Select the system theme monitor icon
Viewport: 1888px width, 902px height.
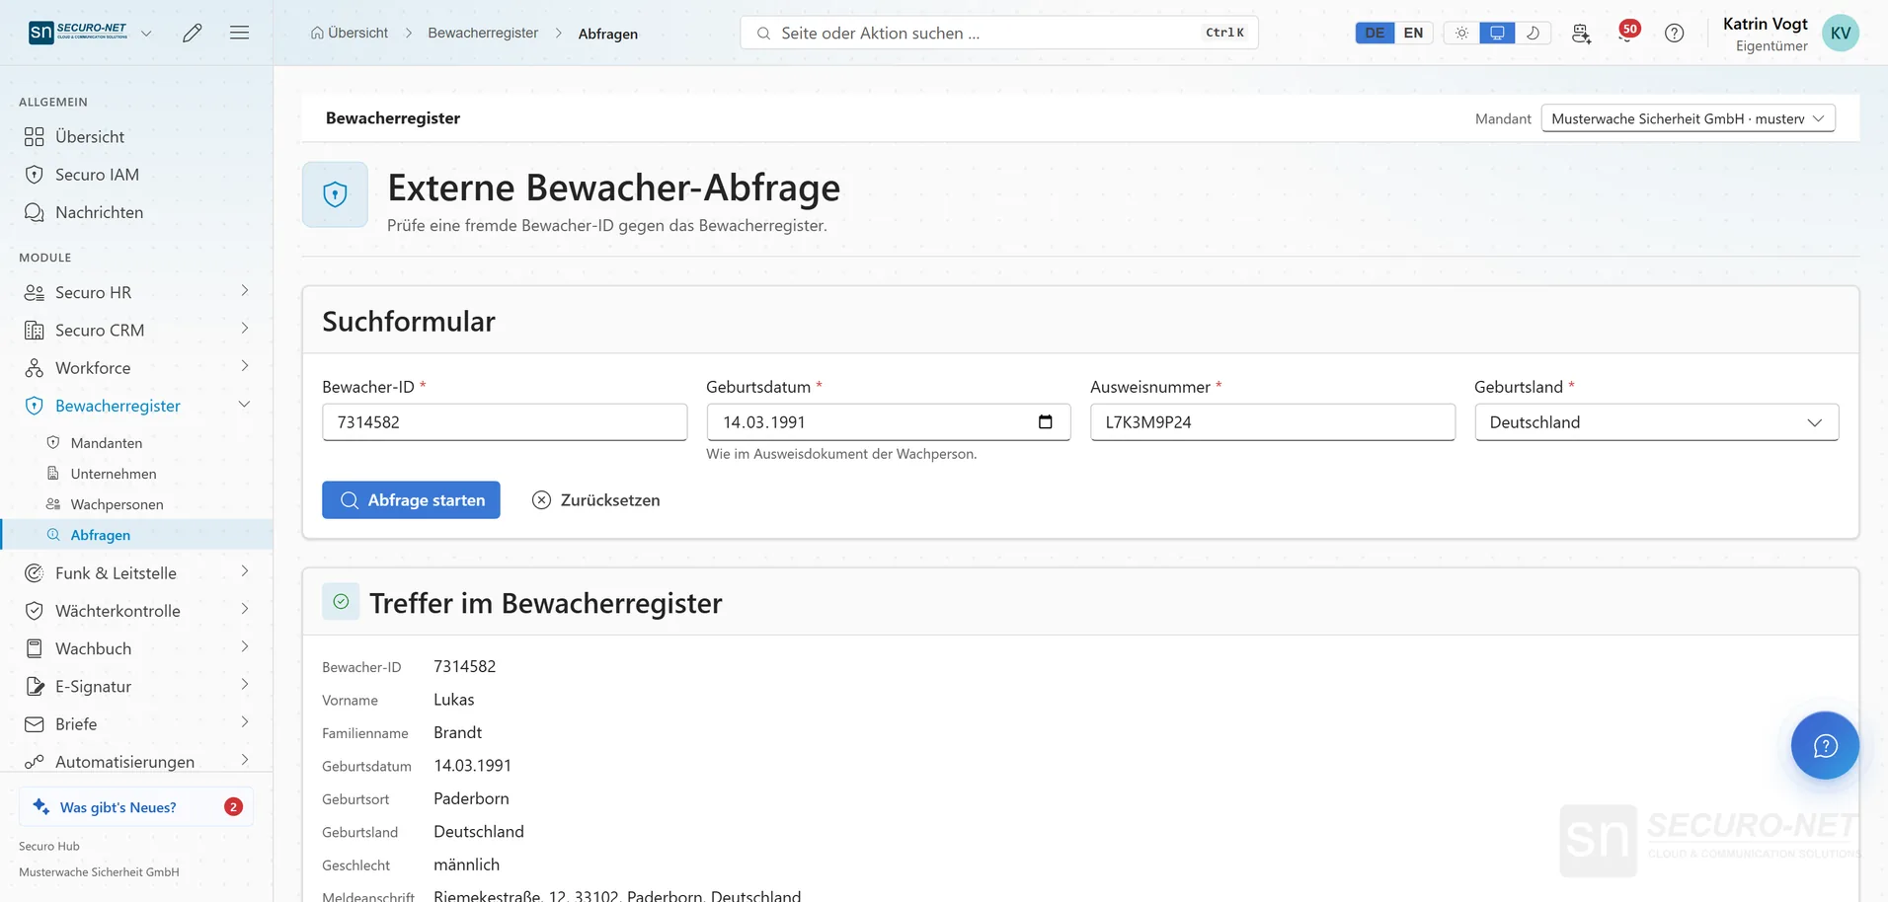pos(1497,33)
